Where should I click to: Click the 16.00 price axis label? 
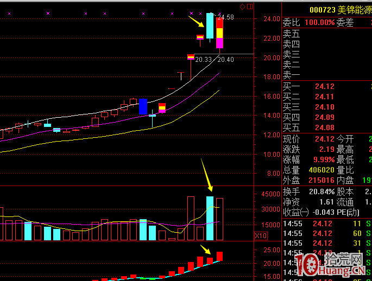pyautogui.click(x=272, y=97)
